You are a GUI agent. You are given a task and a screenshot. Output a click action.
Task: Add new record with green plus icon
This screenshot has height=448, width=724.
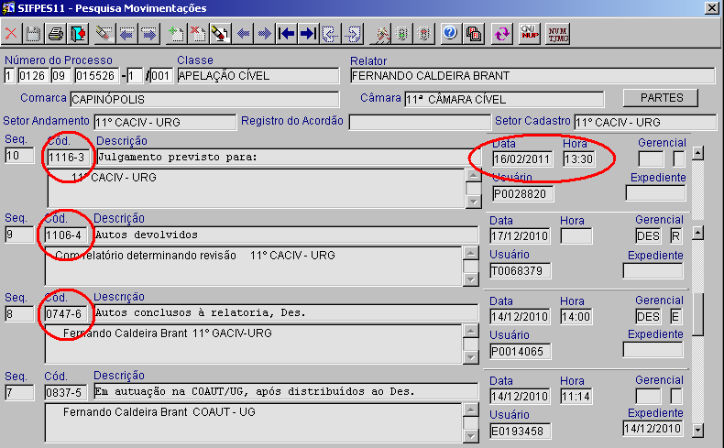(x=176, y=34)
